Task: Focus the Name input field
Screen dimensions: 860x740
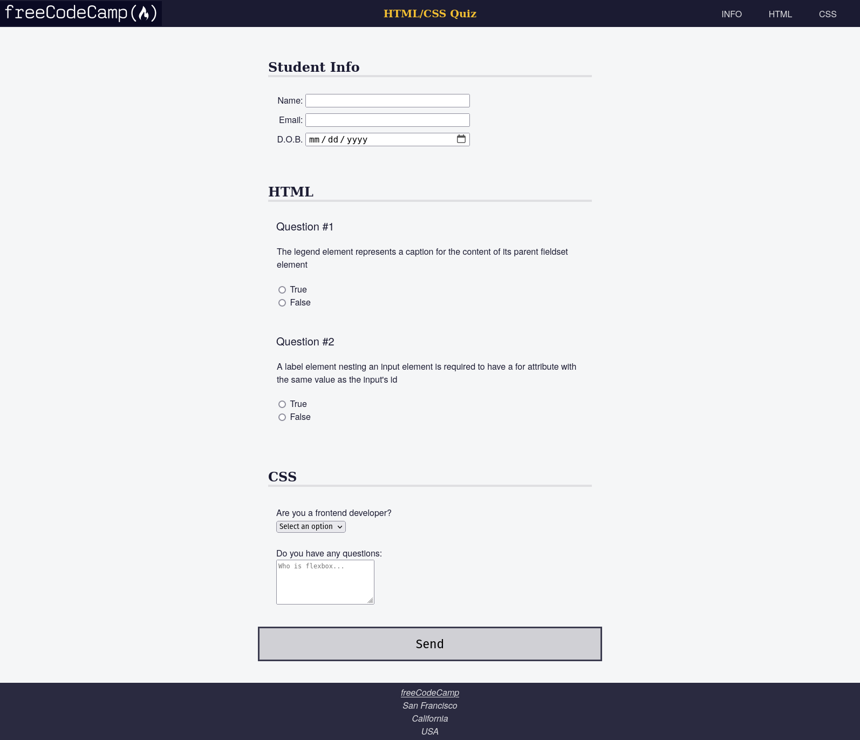Action: click(387, 100)
